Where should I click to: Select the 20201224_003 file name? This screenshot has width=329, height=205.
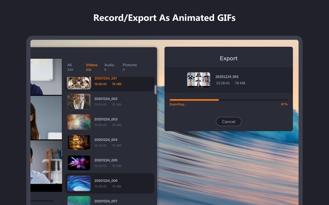106,119
